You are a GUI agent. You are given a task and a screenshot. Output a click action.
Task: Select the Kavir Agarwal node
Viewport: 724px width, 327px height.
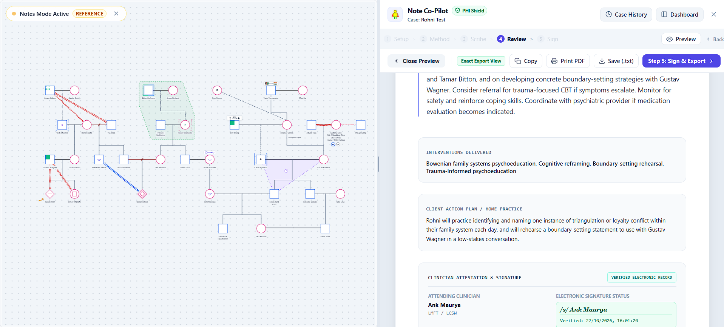261,159
